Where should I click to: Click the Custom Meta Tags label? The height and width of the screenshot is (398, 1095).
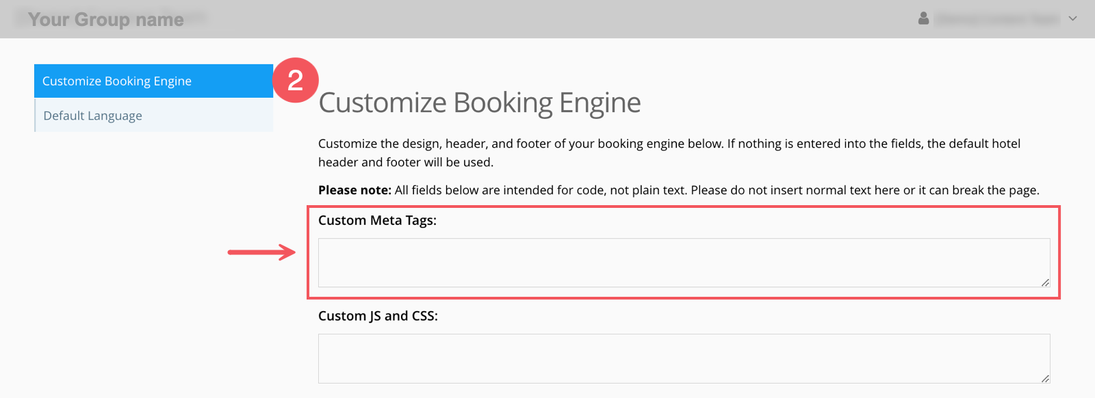[377, 220]
